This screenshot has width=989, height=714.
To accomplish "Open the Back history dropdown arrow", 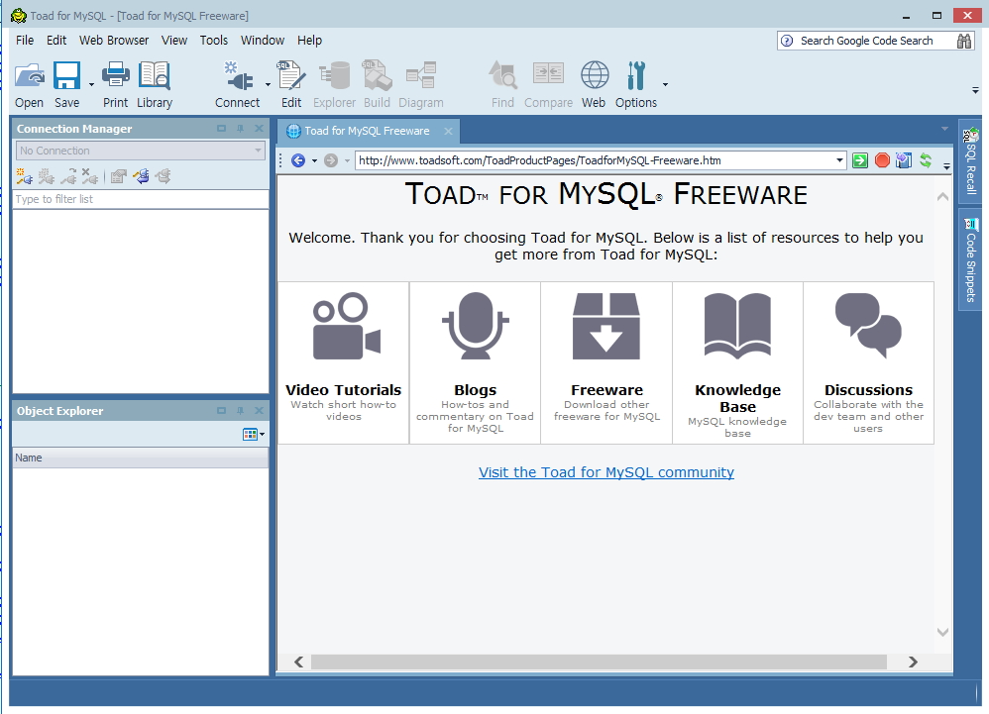I will [x=314, y=160].
